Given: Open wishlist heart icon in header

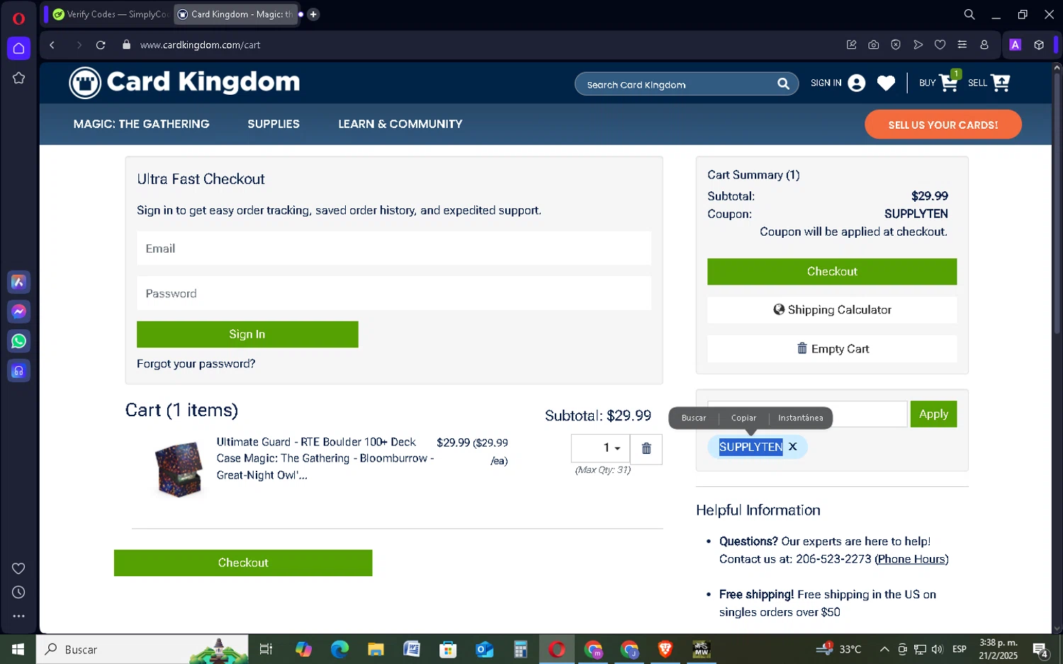Looking at the screenshot, I should click(886, 84).
